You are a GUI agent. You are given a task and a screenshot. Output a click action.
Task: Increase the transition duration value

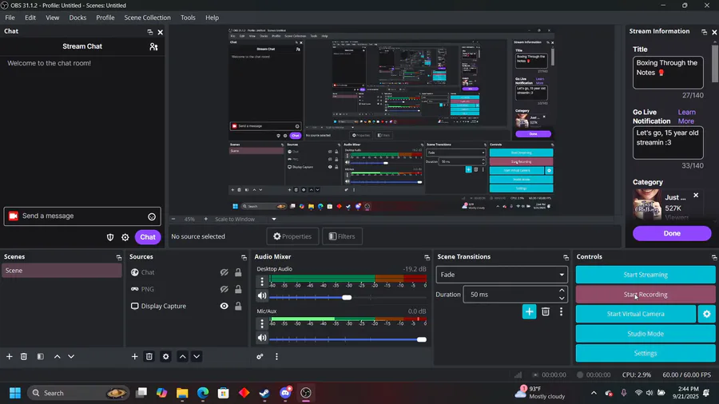pyautogui.click(x=562, y=291)
